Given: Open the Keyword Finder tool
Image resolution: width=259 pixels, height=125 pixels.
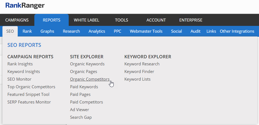Looking at the screenshot, I should [x=139, y=72].
